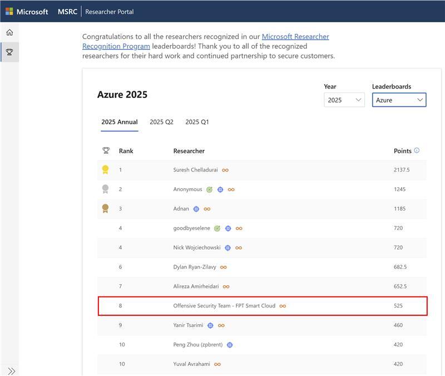Select the 2025 Annual tab
This screenshot has width=445, height=376.
120,122
